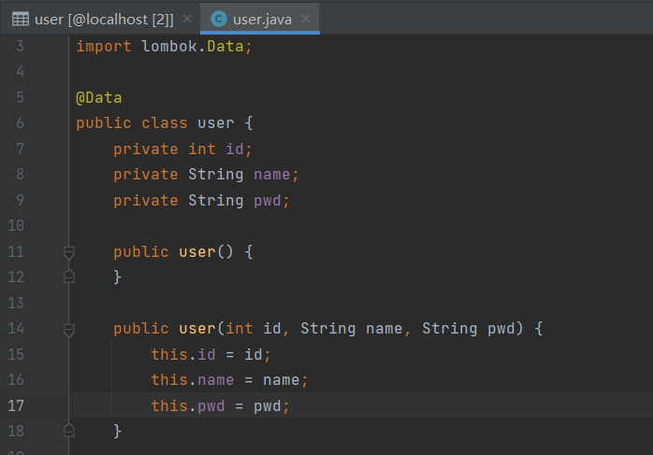Click the 'int id' parameter on line 14
Viewport: 653px width, 455px height.
(x=254, y=329)
